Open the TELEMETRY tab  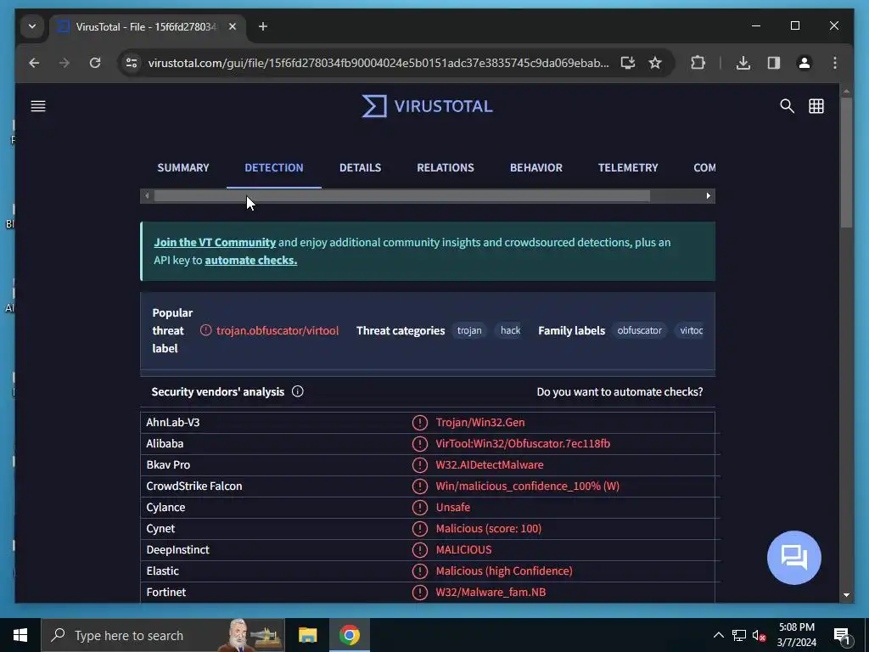628,167
